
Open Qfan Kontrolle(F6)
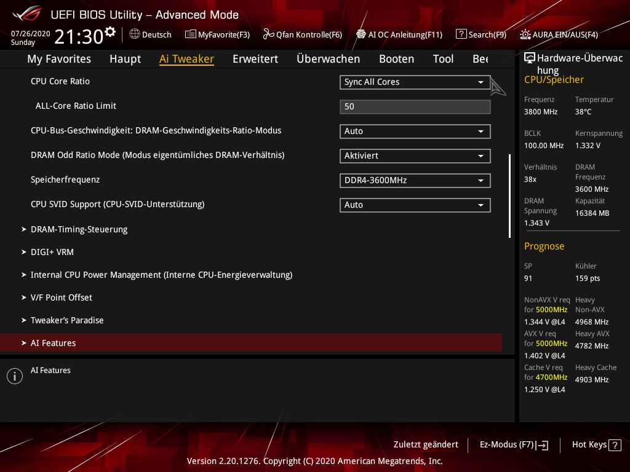point(303,34)
